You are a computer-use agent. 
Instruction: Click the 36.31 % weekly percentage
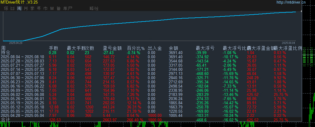tap(134, 107)
